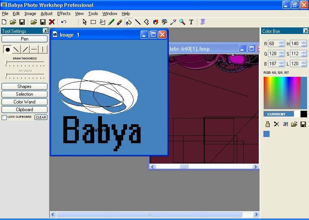This screenshot has width=309, height=220.
Task: Choose the freeform polygon selection tool
Action: tap(102, 22)
